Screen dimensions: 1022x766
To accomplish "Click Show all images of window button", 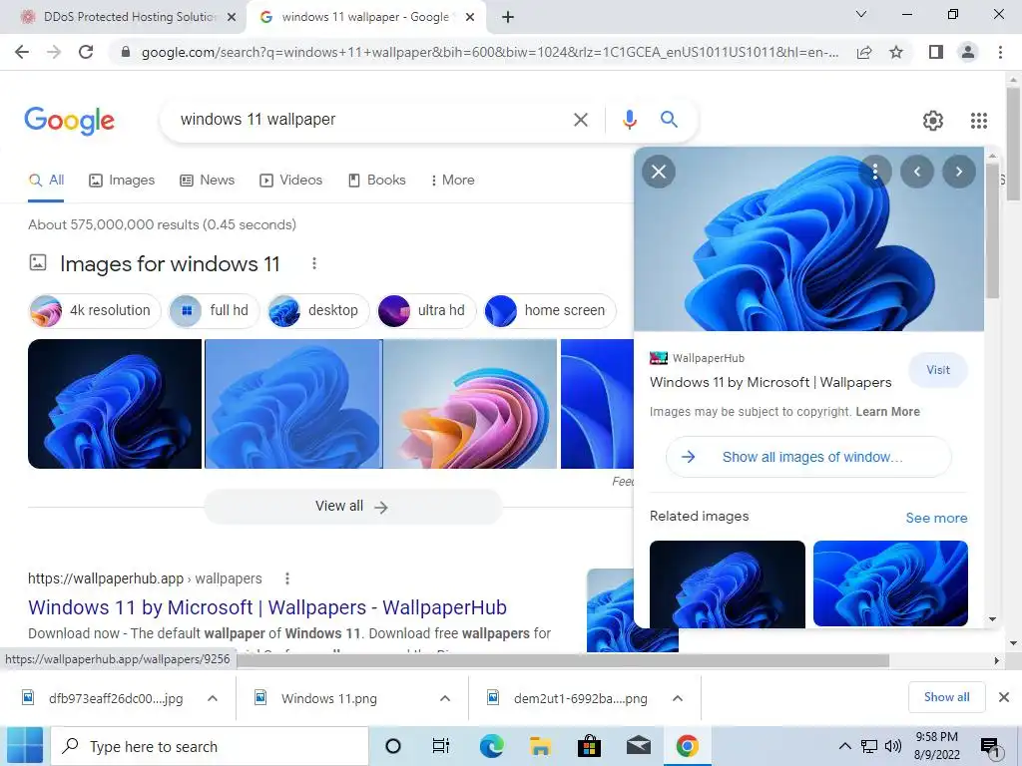I will coord(808,457).
